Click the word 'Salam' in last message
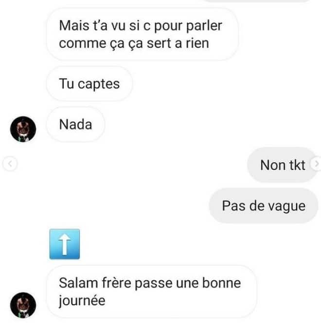This screenshot has height=328, width=321. [x=78, y=283]
